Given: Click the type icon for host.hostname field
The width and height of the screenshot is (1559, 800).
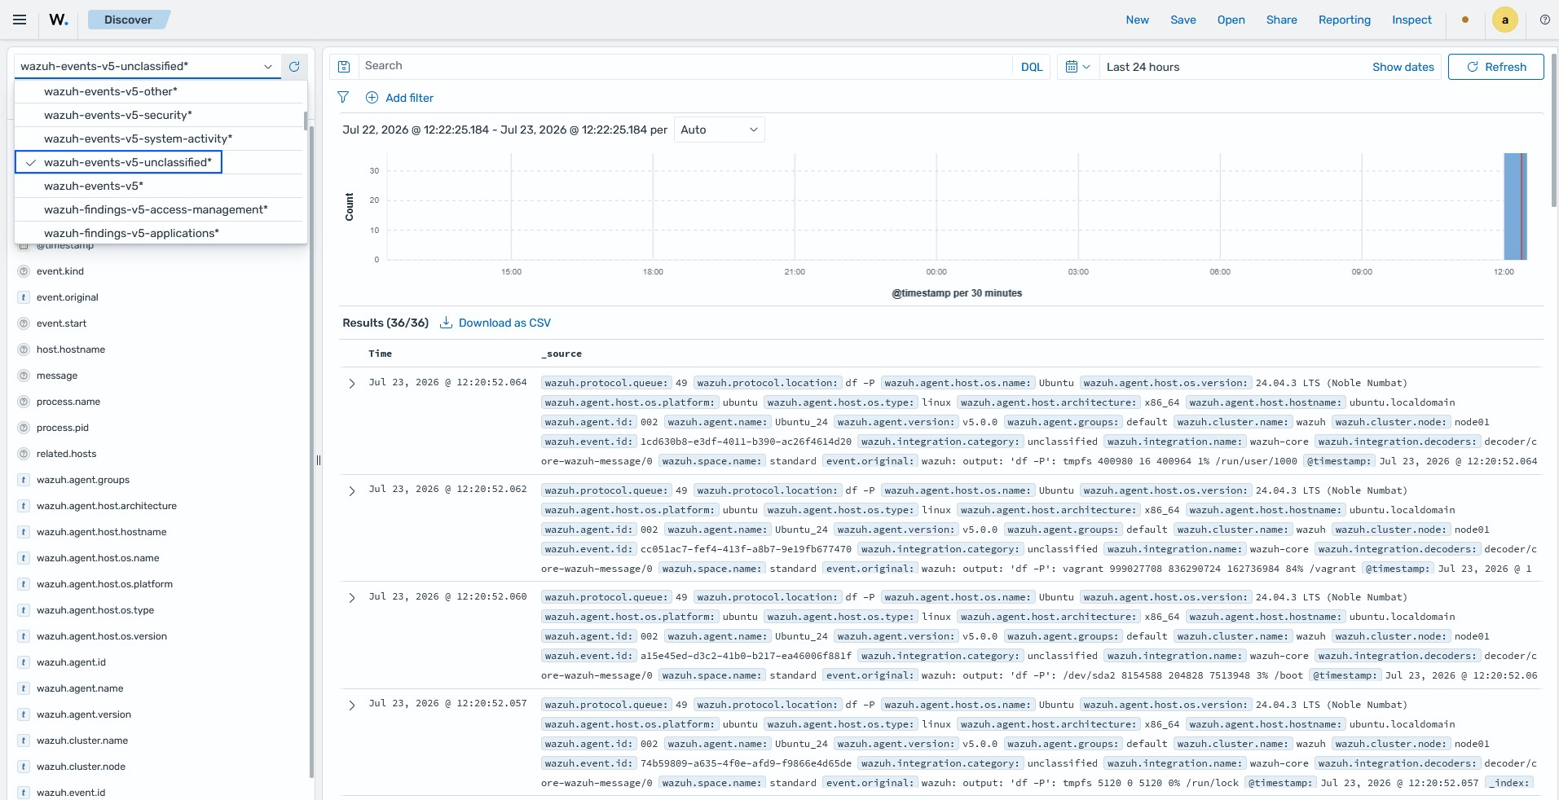Looking at the screenshot, I should pyautogui.click(x=24, y=349).
